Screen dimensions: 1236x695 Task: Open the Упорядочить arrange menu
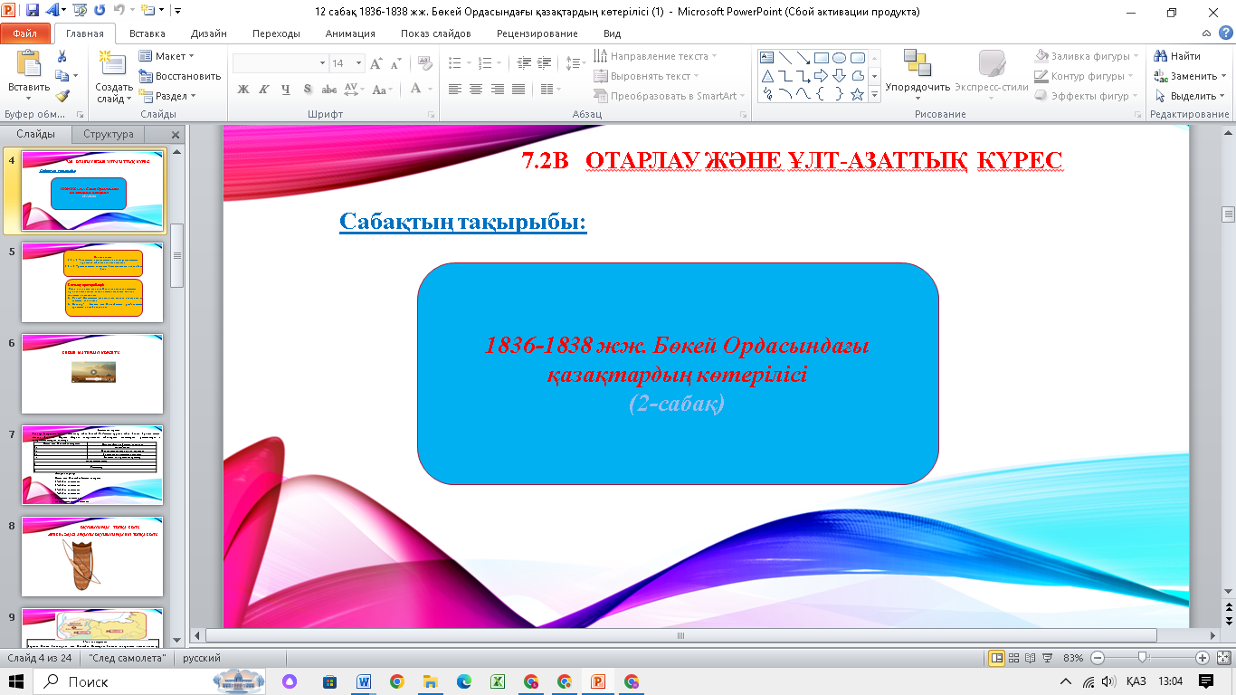pos(917,76)
